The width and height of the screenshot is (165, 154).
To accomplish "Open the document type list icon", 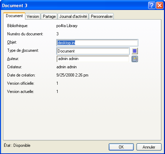I will tap(135, 51).
